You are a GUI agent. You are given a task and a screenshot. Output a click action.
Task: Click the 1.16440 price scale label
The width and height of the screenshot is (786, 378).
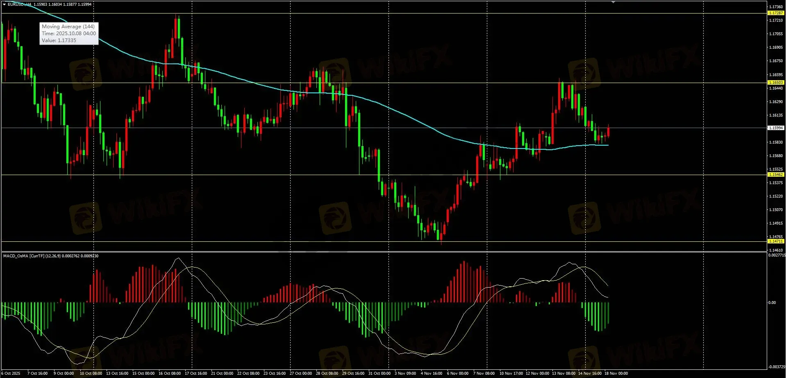tap(776, 88)
